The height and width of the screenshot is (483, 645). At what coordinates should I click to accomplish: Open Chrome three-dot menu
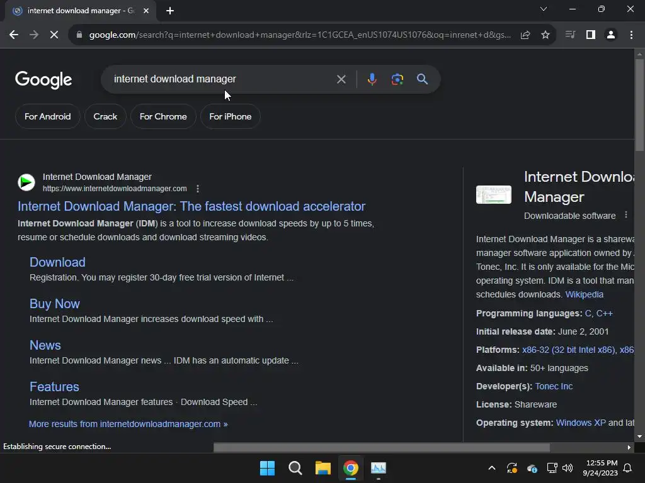coord(631,35)
